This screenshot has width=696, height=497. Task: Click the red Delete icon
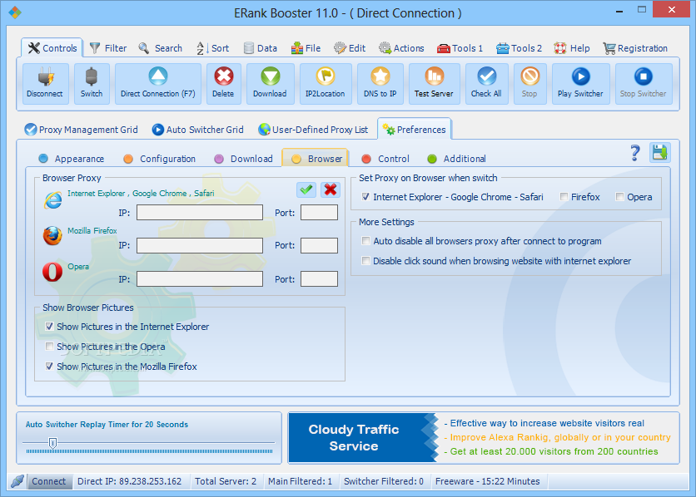[x=224, y=76]
